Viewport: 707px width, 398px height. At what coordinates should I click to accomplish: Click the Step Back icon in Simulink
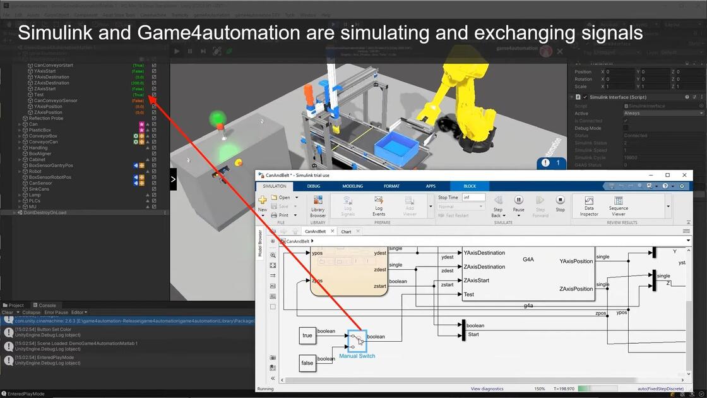[498, 200]
